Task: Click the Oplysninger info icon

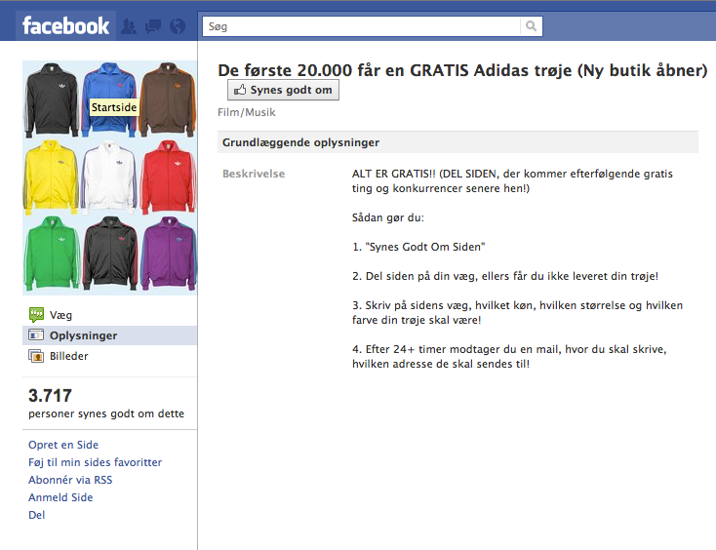Action: point(36,335)
